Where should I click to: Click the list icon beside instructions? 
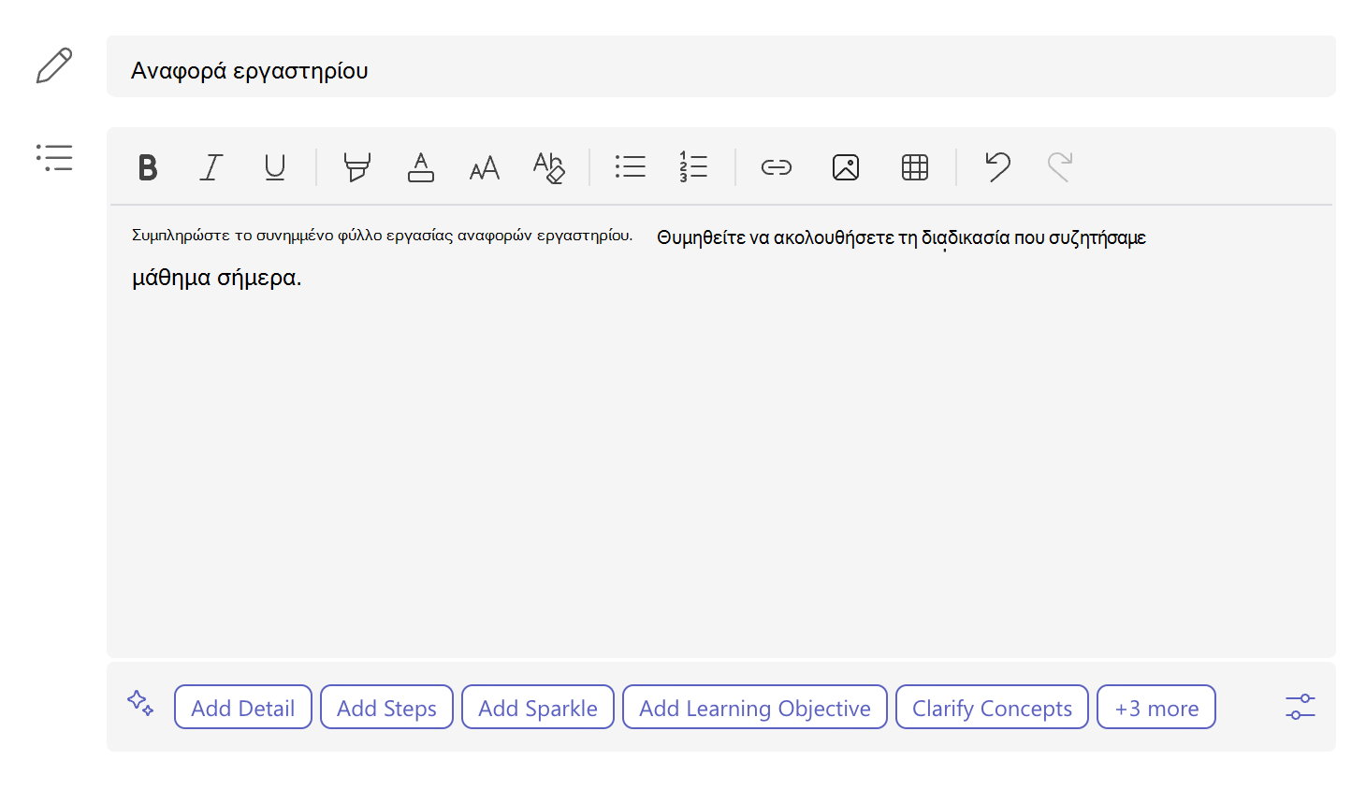[54, 157]
